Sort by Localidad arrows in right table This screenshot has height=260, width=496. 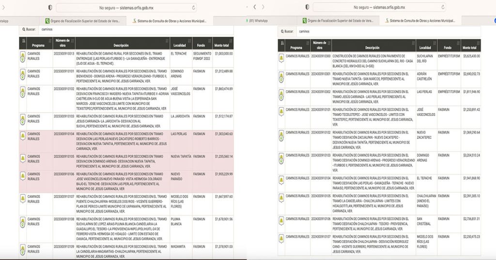434,43
